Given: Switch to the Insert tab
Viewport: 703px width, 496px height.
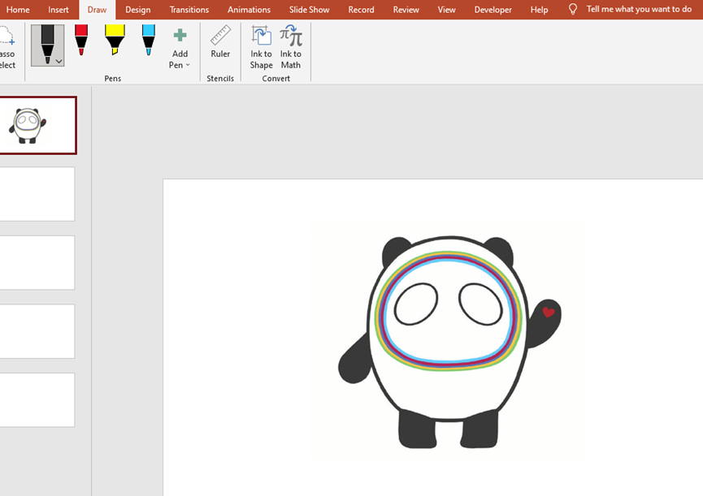Looking at the screenshot, I should 59,10.
